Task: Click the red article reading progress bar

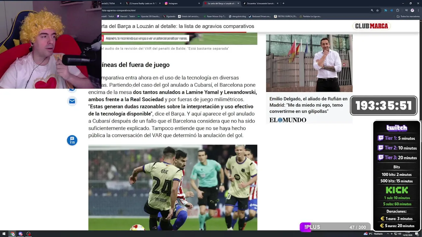Action: coord(174,33)
